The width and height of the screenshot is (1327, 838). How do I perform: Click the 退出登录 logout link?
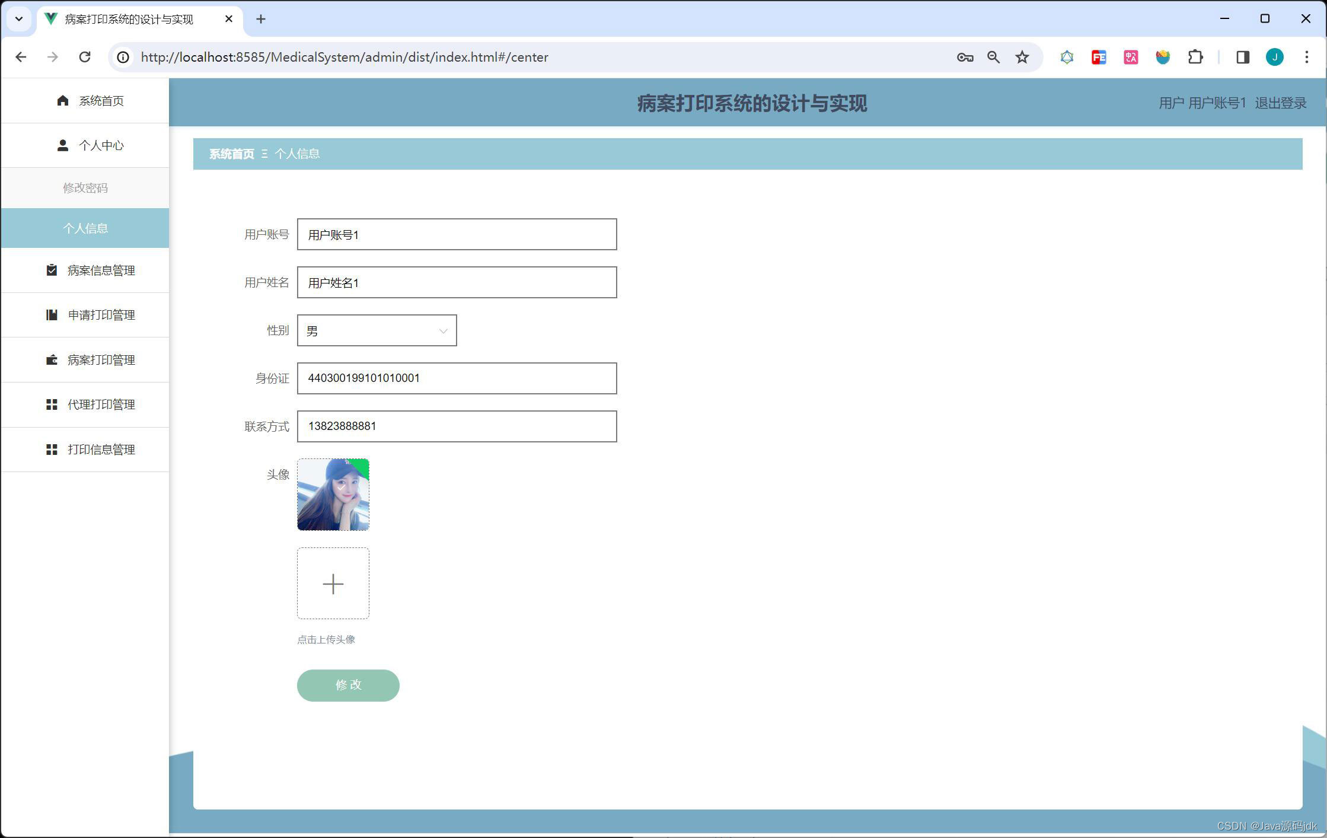1280,103
